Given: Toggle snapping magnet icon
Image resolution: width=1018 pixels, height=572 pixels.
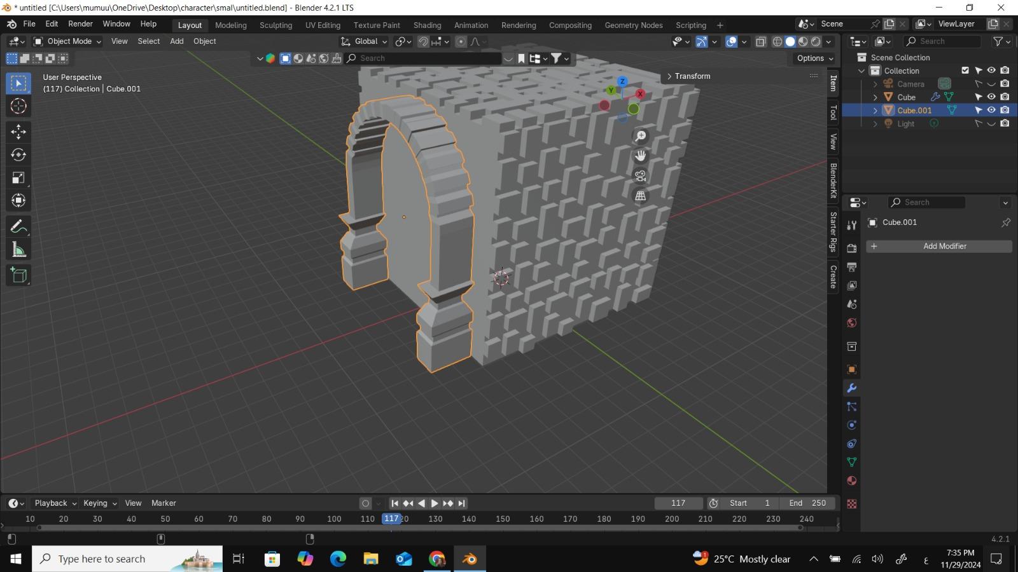Looking at the screenshot, I should 423,41.
